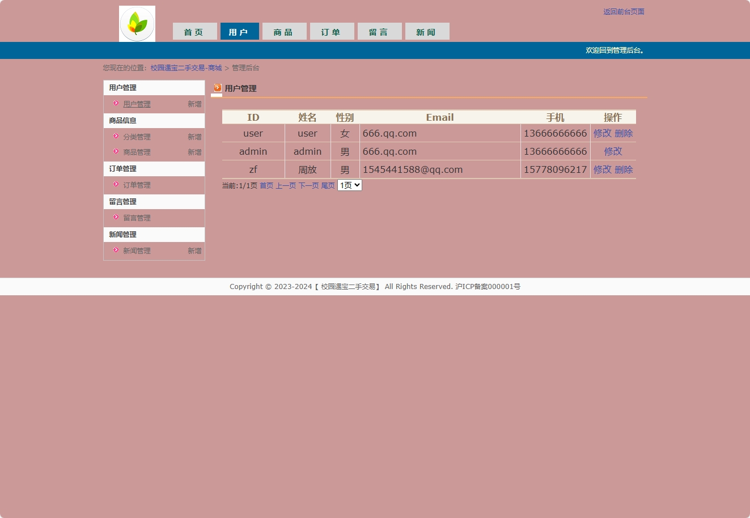
Task: Go to the 首页 navigation tab
Action: tap(193, 32)
